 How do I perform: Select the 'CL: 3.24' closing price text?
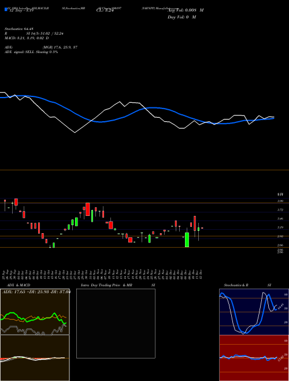105,10
